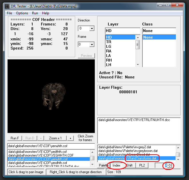
Task: Open the File menu
Action: pos(9,13)
